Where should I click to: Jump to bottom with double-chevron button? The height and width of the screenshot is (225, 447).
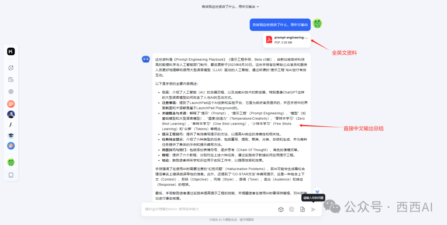[317, 192]
